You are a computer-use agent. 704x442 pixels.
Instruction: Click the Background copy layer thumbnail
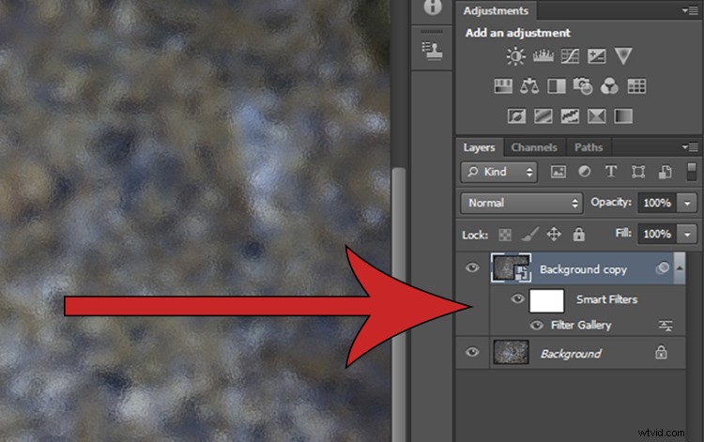511,267
